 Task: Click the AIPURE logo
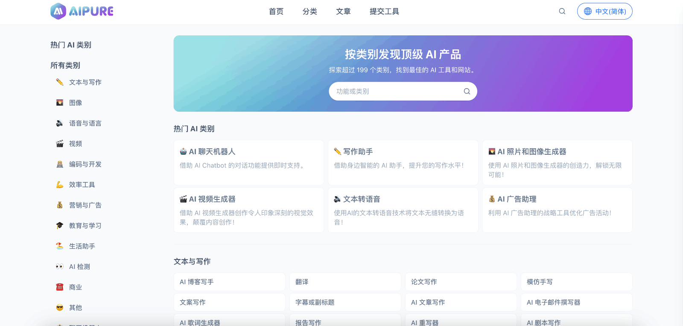(x=82, y=12)
